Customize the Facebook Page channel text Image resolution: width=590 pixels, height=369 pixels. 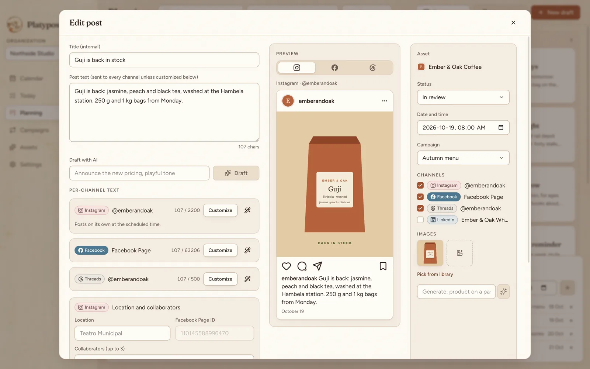coord(220,250)
